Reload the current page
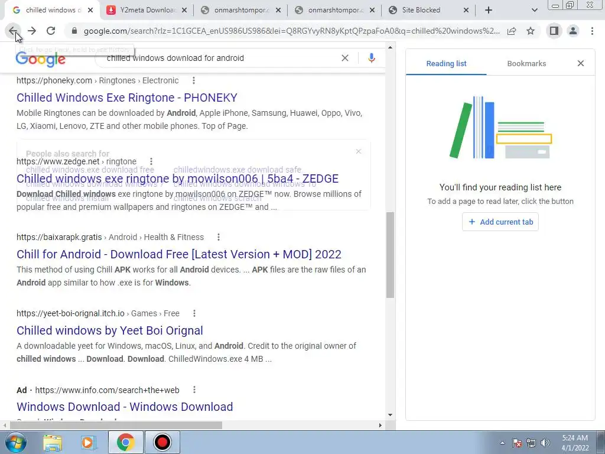 click(51, 31)
